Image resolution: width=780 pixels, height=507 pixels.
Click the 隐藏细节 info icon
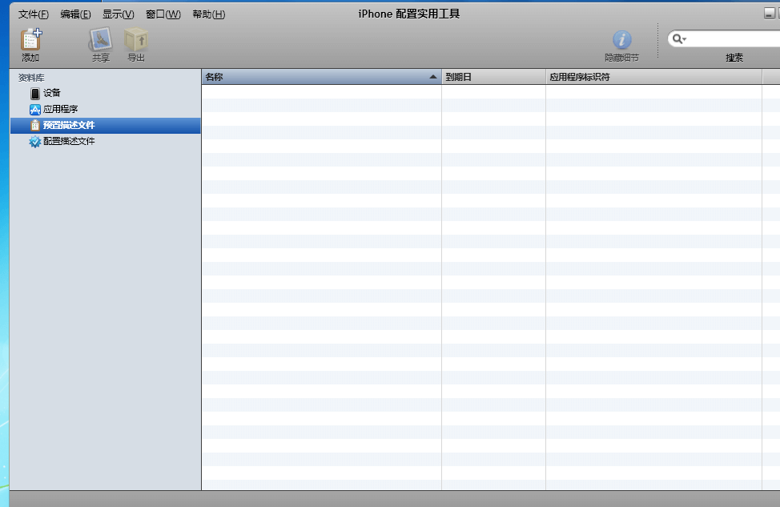(621, 40)
